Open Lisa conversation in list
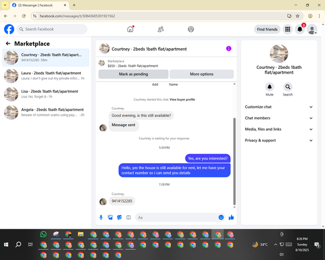The image size is (325, 260). click(x=45, y=94)
